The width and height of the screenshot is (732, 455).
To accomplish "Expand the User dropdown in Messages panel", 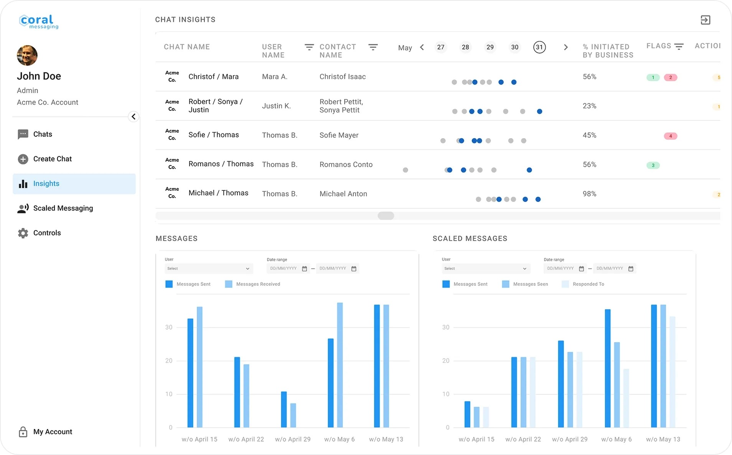I will point(208,269).
